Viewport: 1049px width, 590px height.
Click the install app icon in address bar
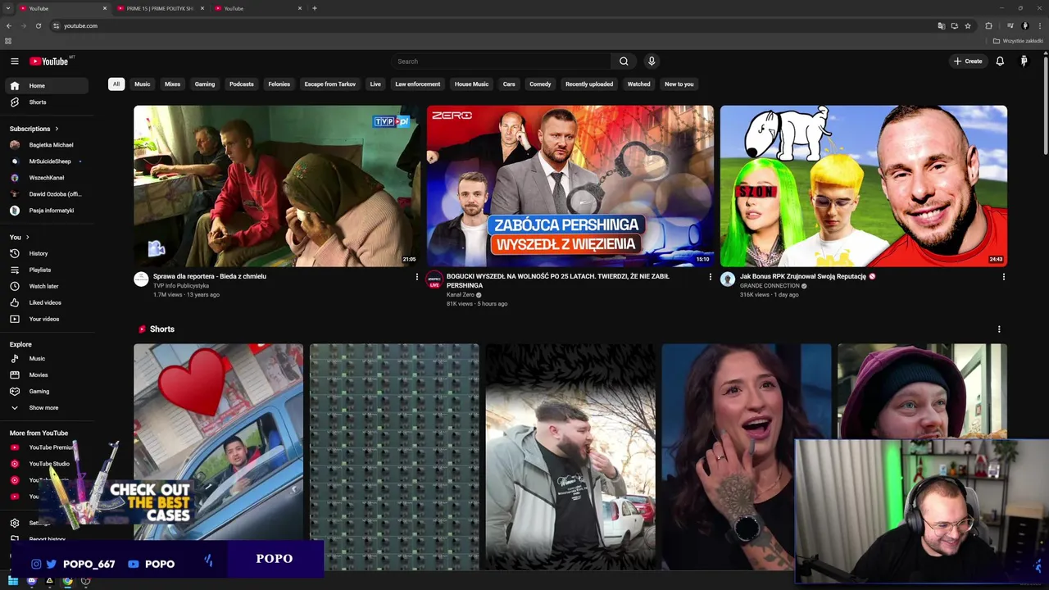click(955, 25)
